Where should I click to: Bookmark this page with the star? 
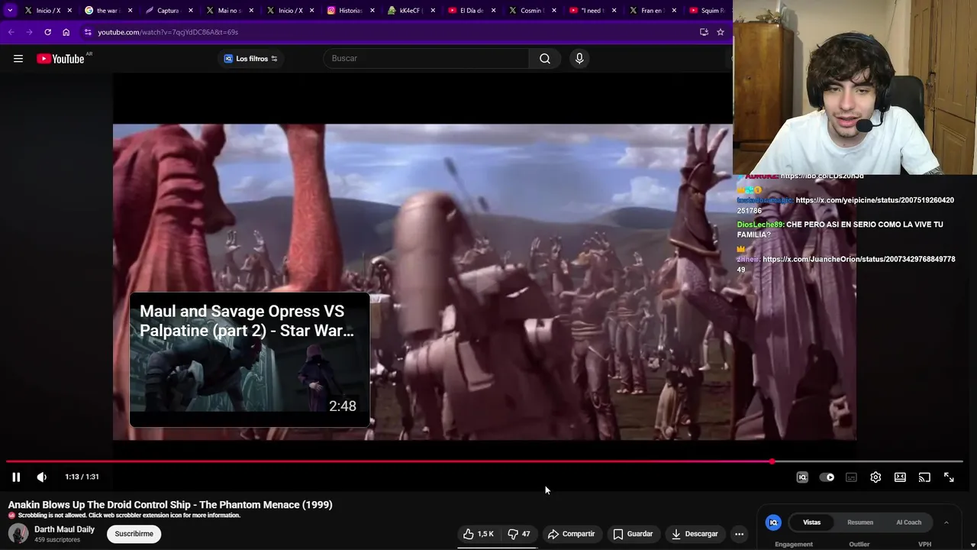pyautogui.click(x=720, y=32)
